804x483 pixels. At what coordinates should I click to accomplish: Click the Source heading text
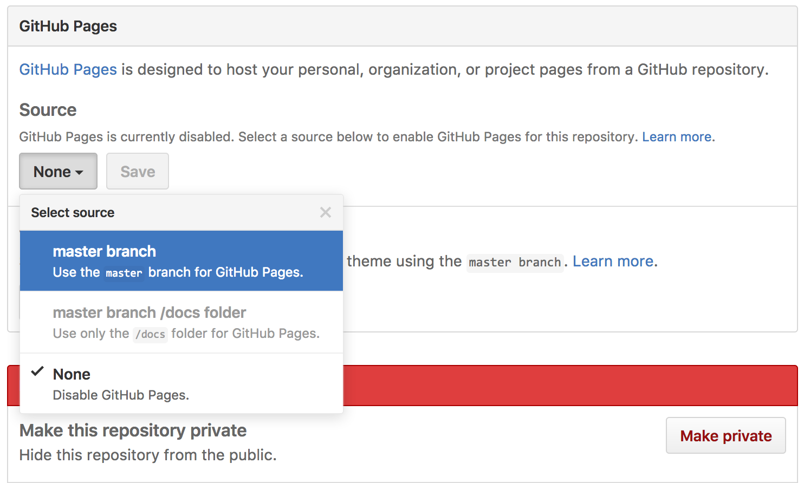pos(48,110)
